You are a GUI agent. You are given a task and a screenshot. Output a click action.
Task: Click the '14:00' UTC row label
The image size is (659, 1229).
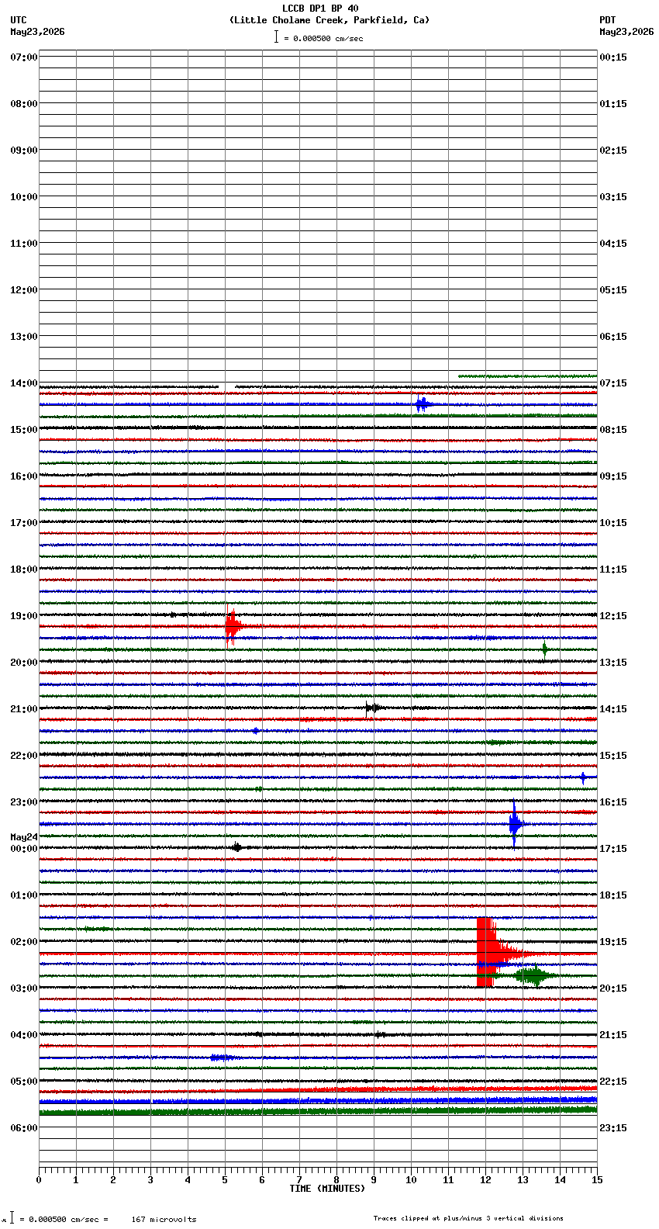coord(24,383)
